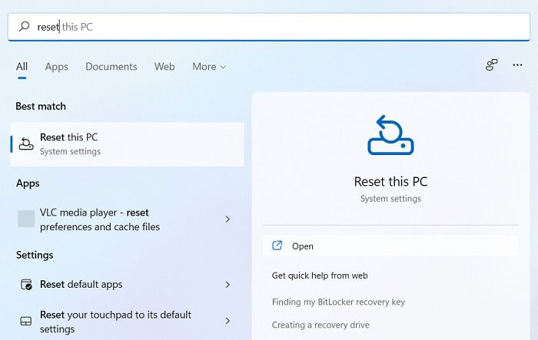Switch to the Documents tab

tap(111, 67)
